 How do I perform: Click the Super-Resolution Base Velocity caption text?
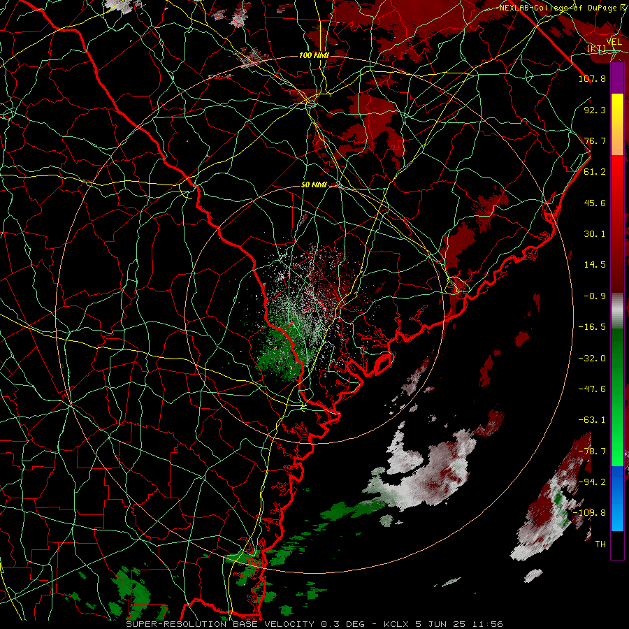point(220,624)
